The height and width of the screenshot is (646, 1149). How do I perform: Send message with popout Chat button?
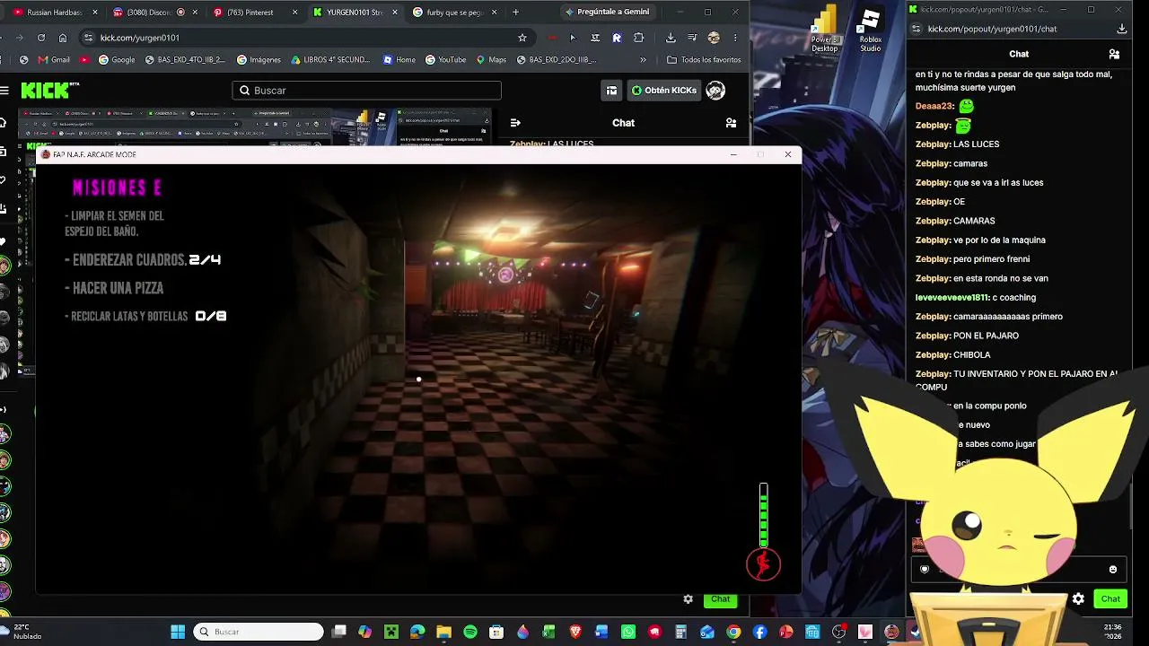tap(1110, 598)
